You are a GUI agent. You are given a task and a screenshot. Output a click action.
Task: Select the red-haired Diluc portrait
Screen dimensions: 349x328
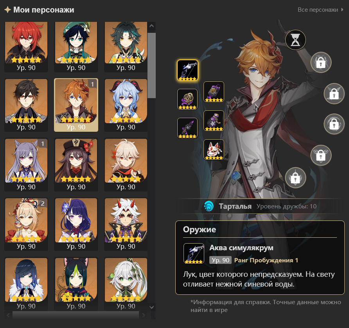point(26,47)
